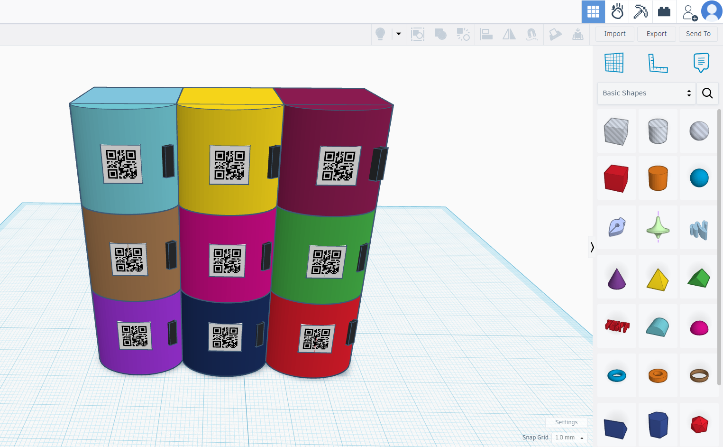Pick the blue Sphere shape
The height and width of the screenshot is (447, 723).
pyautogui.click(x=699, y=178)
